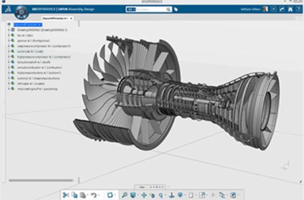This screenshot has width=304, height=200.
Task: Open the search scope dropdown
Action: (x=130, y=9)
